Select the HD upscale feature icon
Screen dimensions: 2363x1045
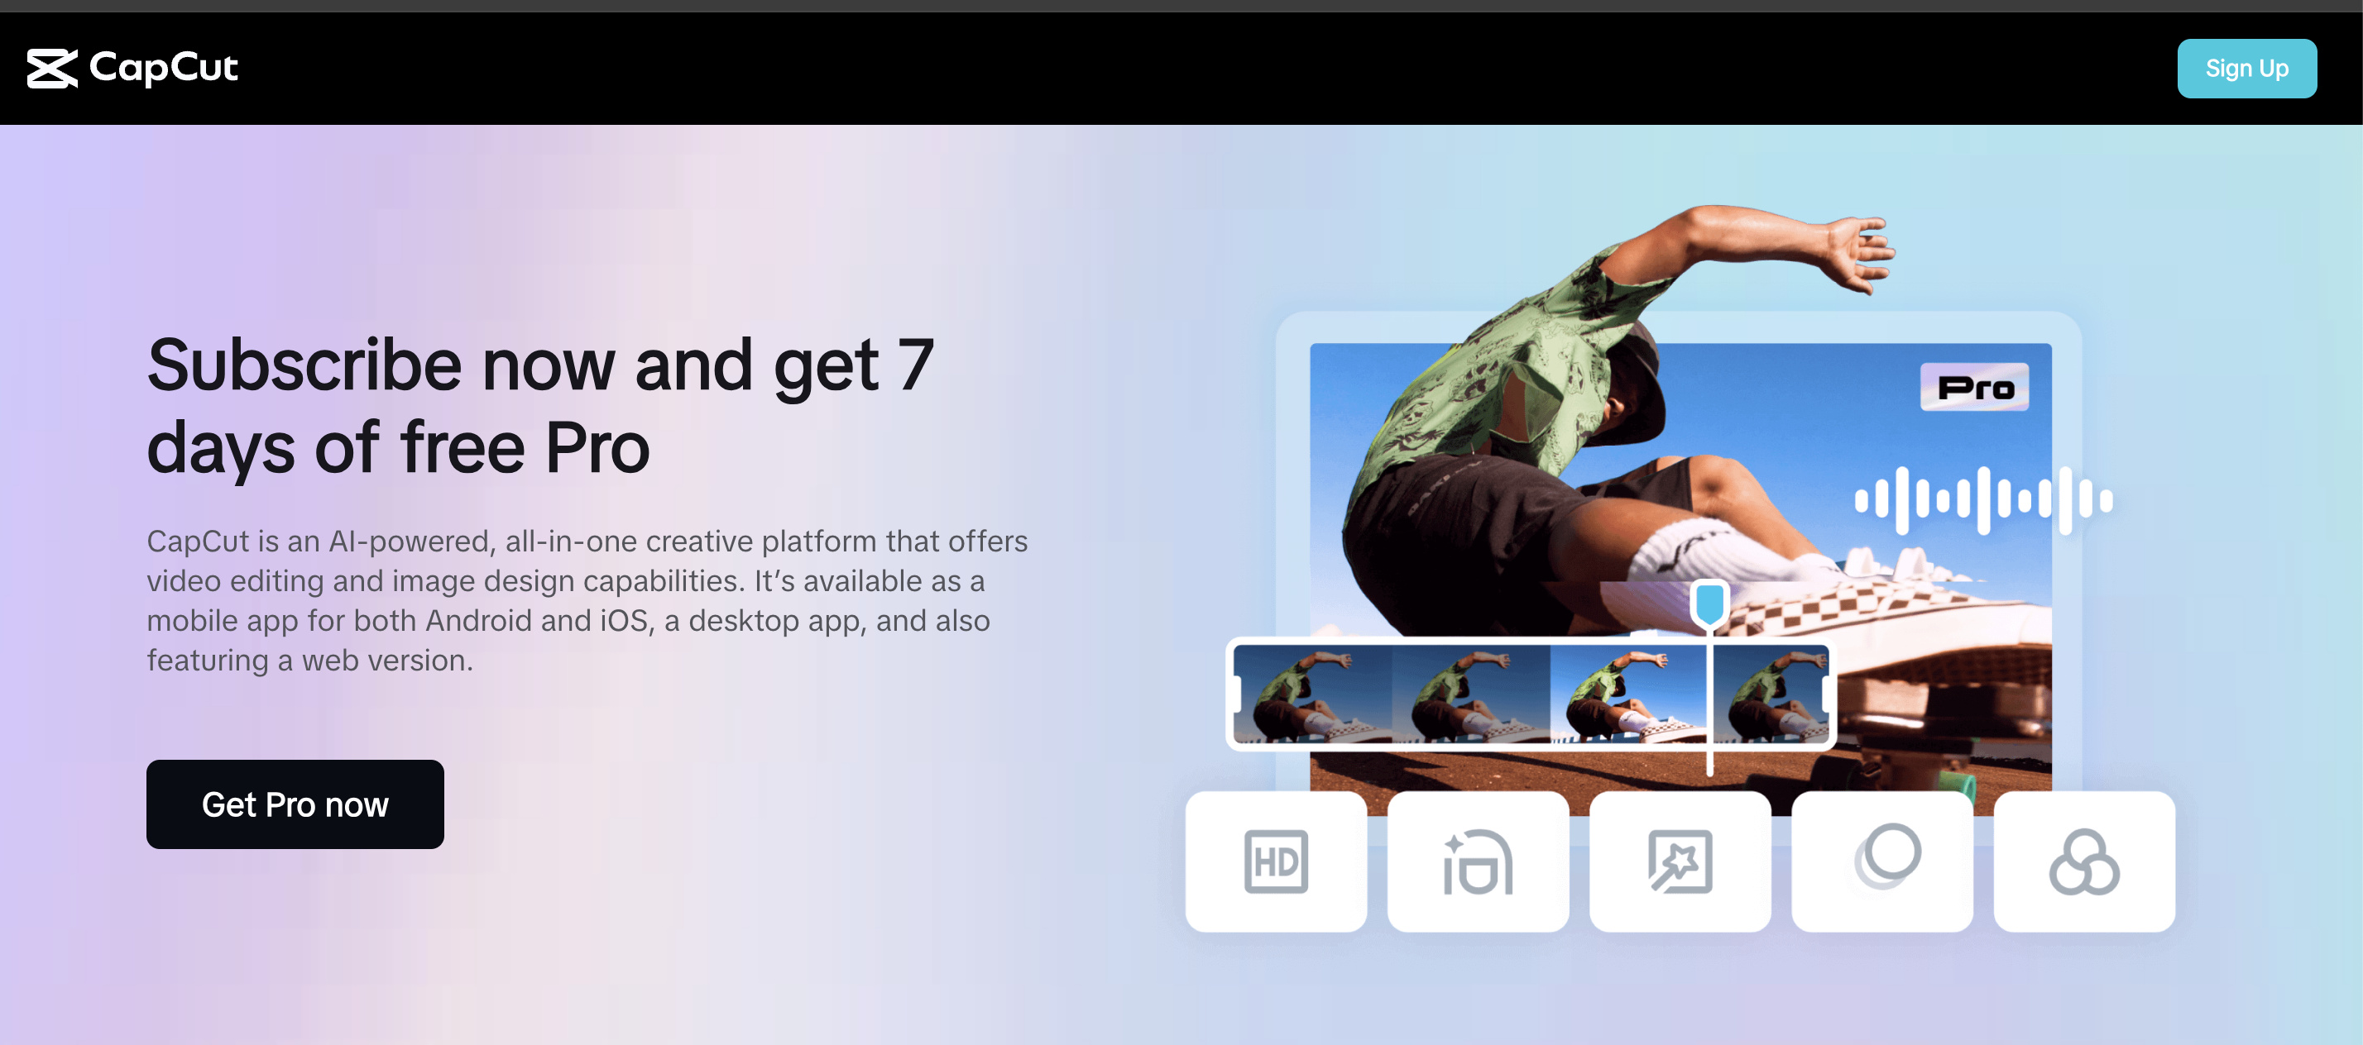click(x=1276, y=861)
